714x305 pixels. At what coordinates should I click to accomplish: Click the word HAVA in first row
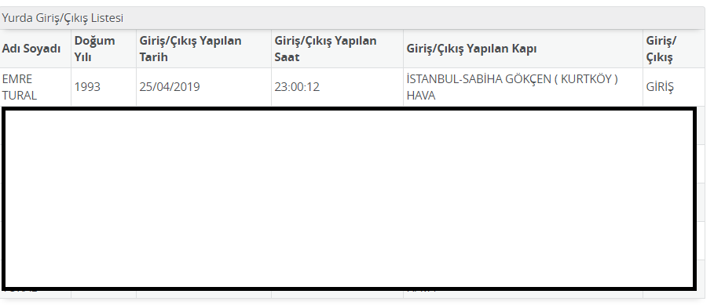pyautogui.click(x=421, y=96)
